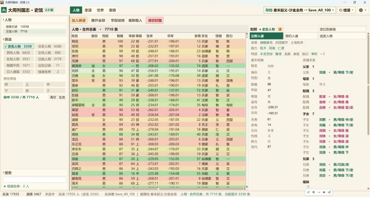Viewport: 370px width, 197px height.
Task: Click the 重新载入 reload button
Action: click(x=135, y=20)
